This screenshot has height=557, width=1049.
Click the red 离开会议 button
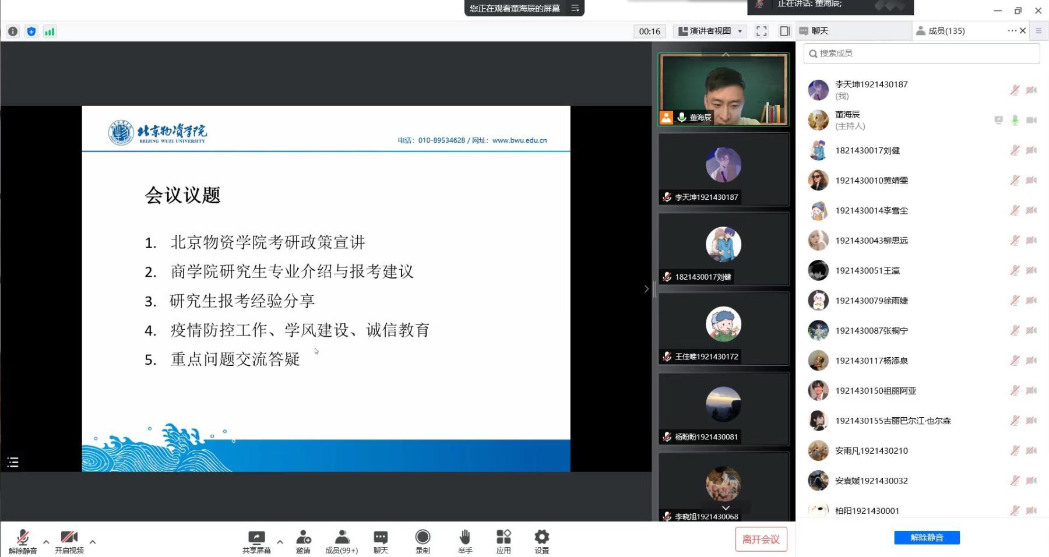(761, 540)
